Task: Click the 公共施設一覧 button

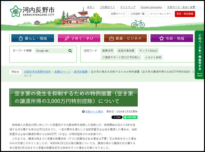Action: tap(137, 14)
